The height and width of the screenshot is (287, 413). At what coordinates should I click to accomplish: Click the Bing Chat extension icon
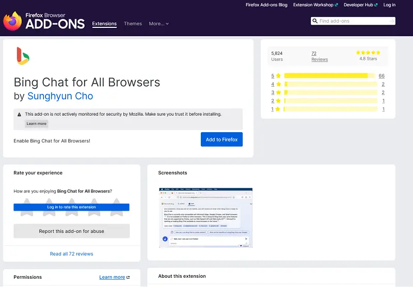pos(23,56)
